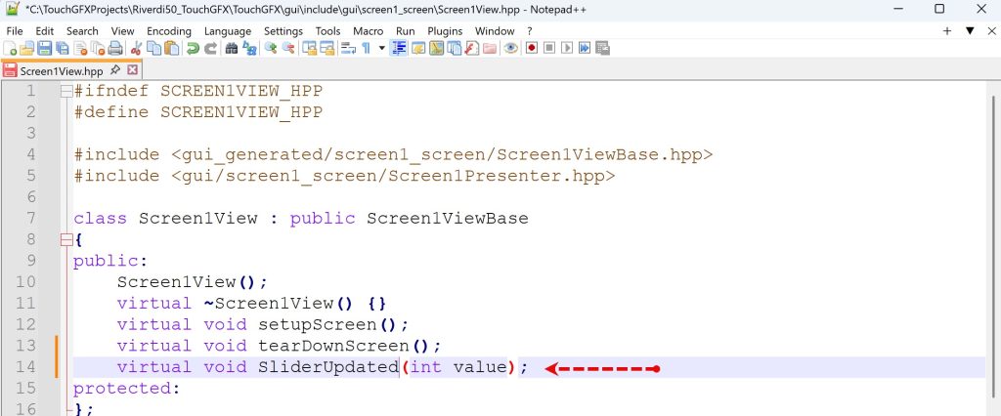Open Find with the binoculars icon
The height and width of the screenshot is (416, 1001).
point(232,48)
